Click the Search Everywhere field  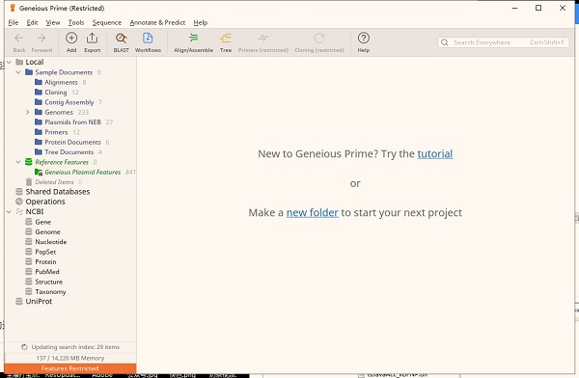505,42
